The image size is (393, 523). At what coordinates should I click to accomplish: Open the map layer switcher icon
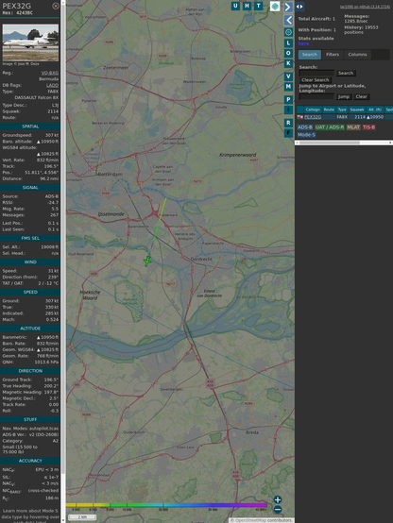(275, 7)
